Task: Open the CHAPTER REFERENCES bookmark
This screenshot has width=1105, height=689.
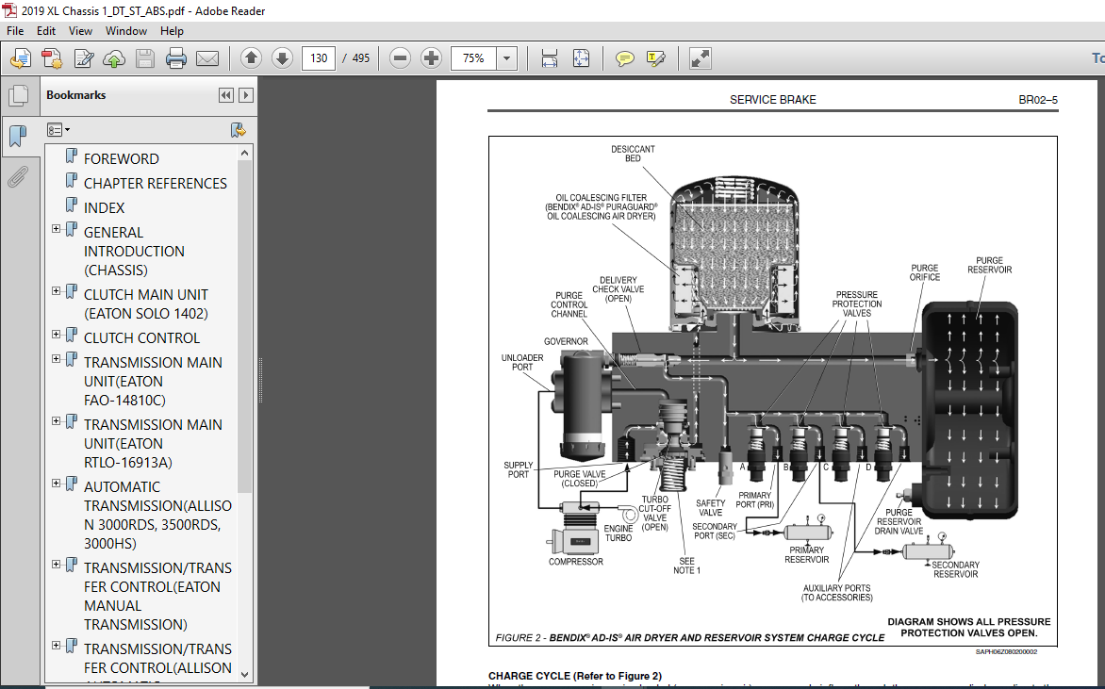Action: pyautogui.click(x=155, y=184)
